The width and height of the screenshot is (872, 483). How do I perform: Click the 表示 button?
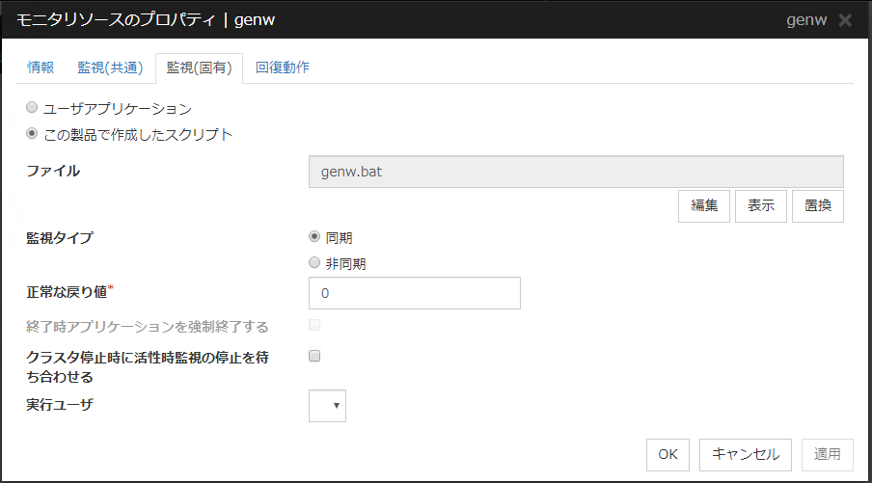(761, 206)
